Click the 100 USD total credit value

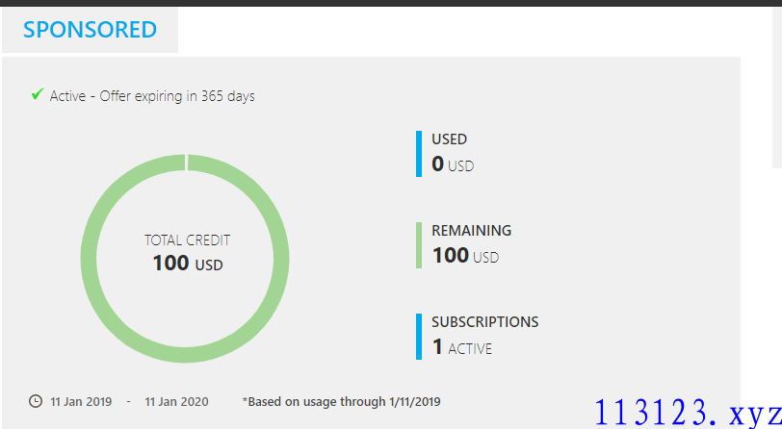click(188, 264)
